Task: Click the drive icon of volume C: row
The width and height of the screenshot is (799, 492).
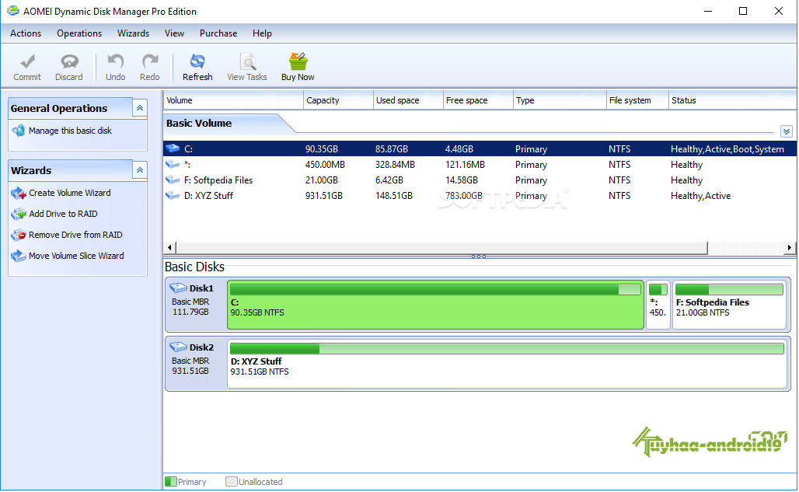Action: [173, 148]
